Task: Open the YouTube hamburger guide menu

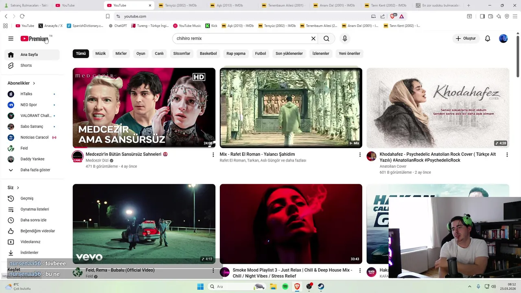Action: click(x=11, y=38)
